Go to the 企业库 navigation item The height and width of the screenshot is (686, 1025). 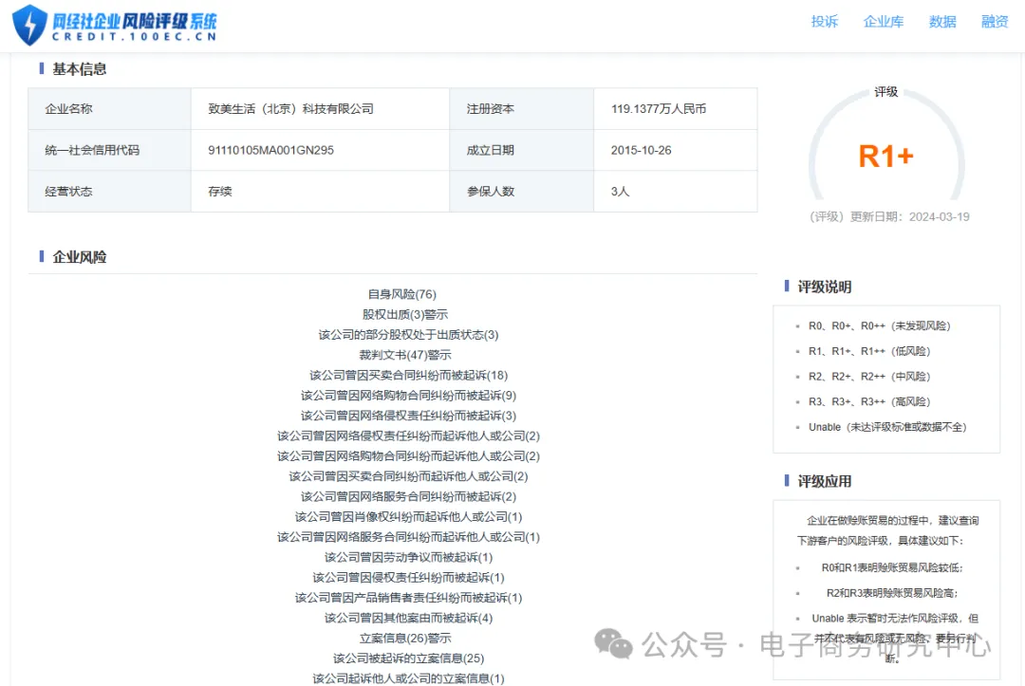[884, 22]
